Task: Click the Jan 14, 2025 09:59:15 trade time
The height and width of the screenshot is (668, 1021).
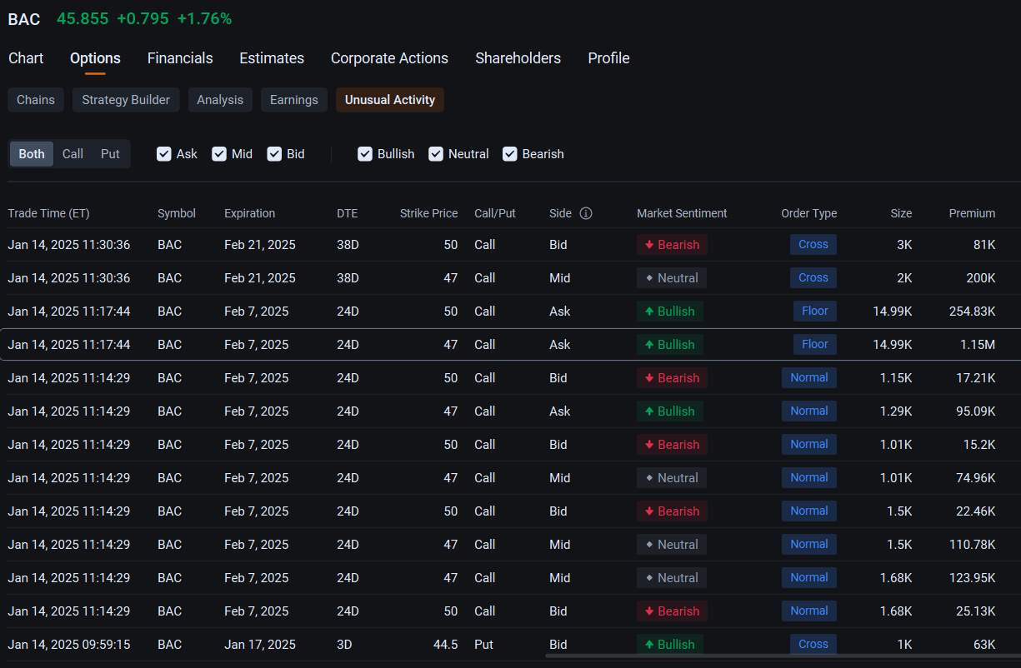Action: click(69, 645)
